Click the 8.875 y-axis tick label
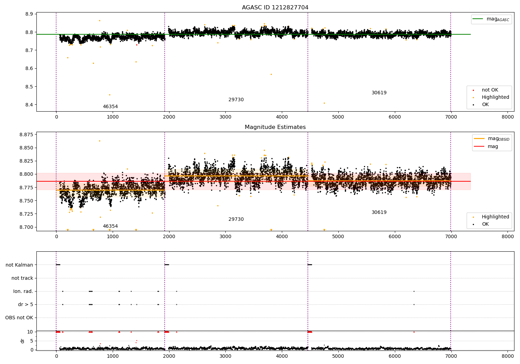Image resolution: width=520 pixels, height=364 pixels. (26, 135)
